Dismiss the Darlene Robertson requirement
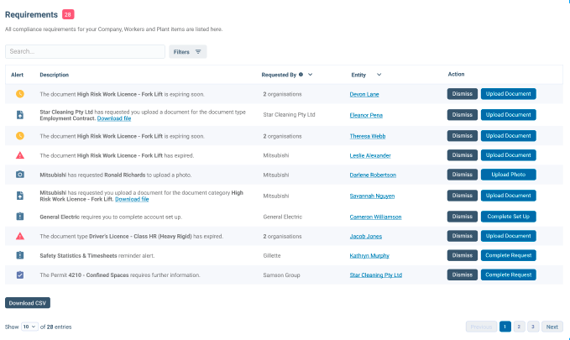570x340 pixels. 462,175
